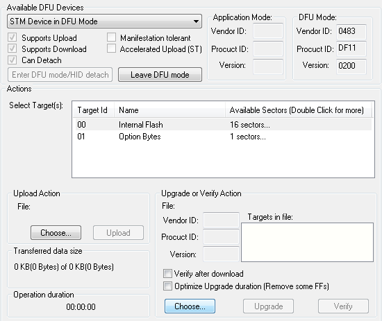Click Choose in Upgrade or Verify Action
The width and height of the screenshot is (382, 321).
(x=190, y=306)
